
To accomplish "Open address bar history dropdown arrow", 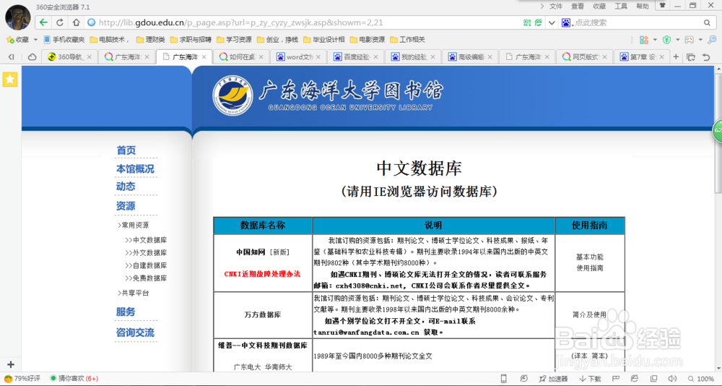I will coord(551,22).
